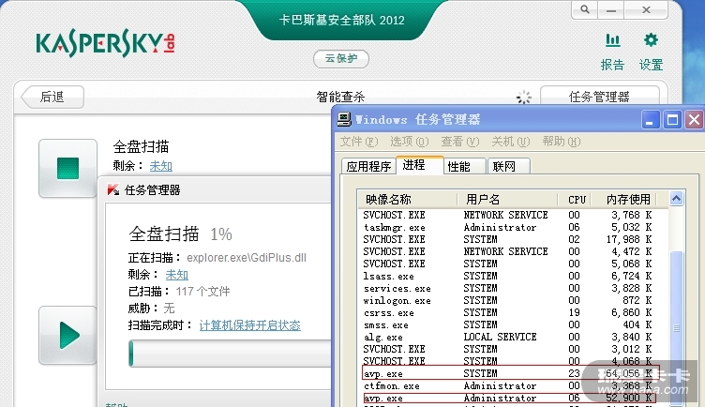Viewport: 705px width, 407px height.
Task: Go back with the 后退 button
Action: point(52,97)
